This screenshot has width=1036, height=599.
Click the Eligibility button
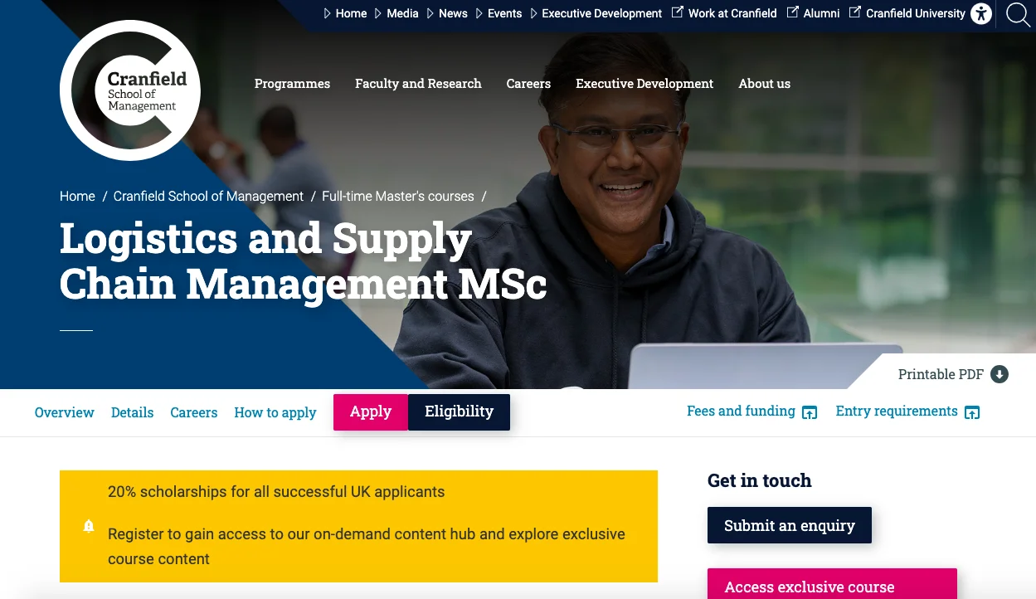pos(459,412)
